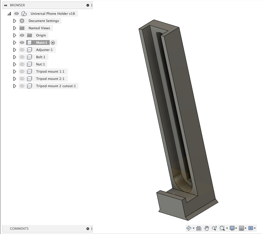Screen dimensions: 262x234
Task: Collapse the Universal Phone Holder root node
Action: pyautogui.click(x=9, y=14)
